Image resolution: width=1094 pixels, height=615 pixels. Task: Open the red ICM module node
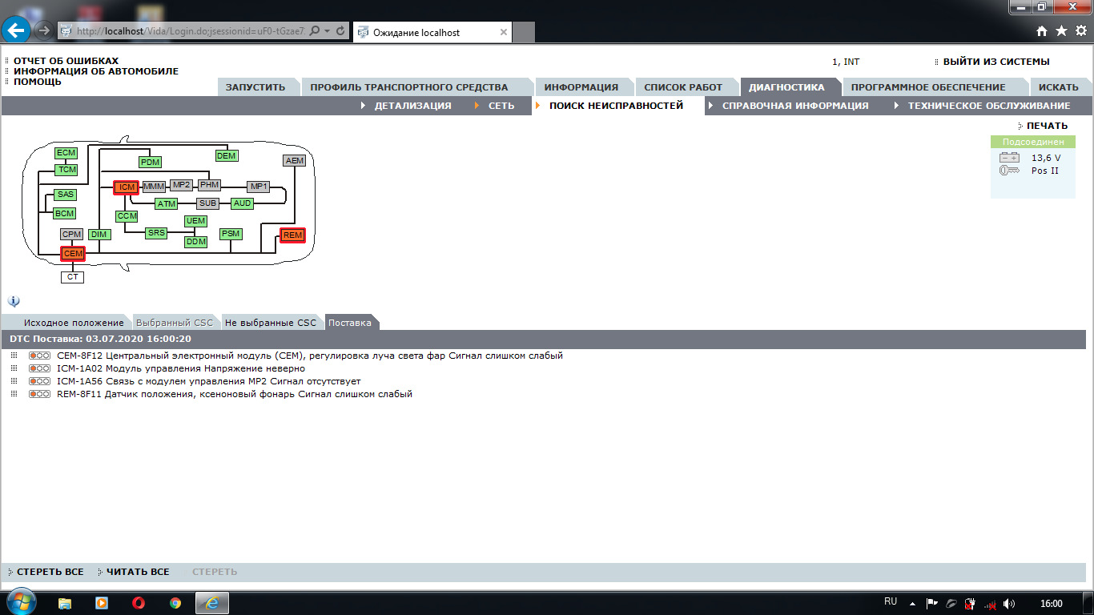(x=127, y=187)
